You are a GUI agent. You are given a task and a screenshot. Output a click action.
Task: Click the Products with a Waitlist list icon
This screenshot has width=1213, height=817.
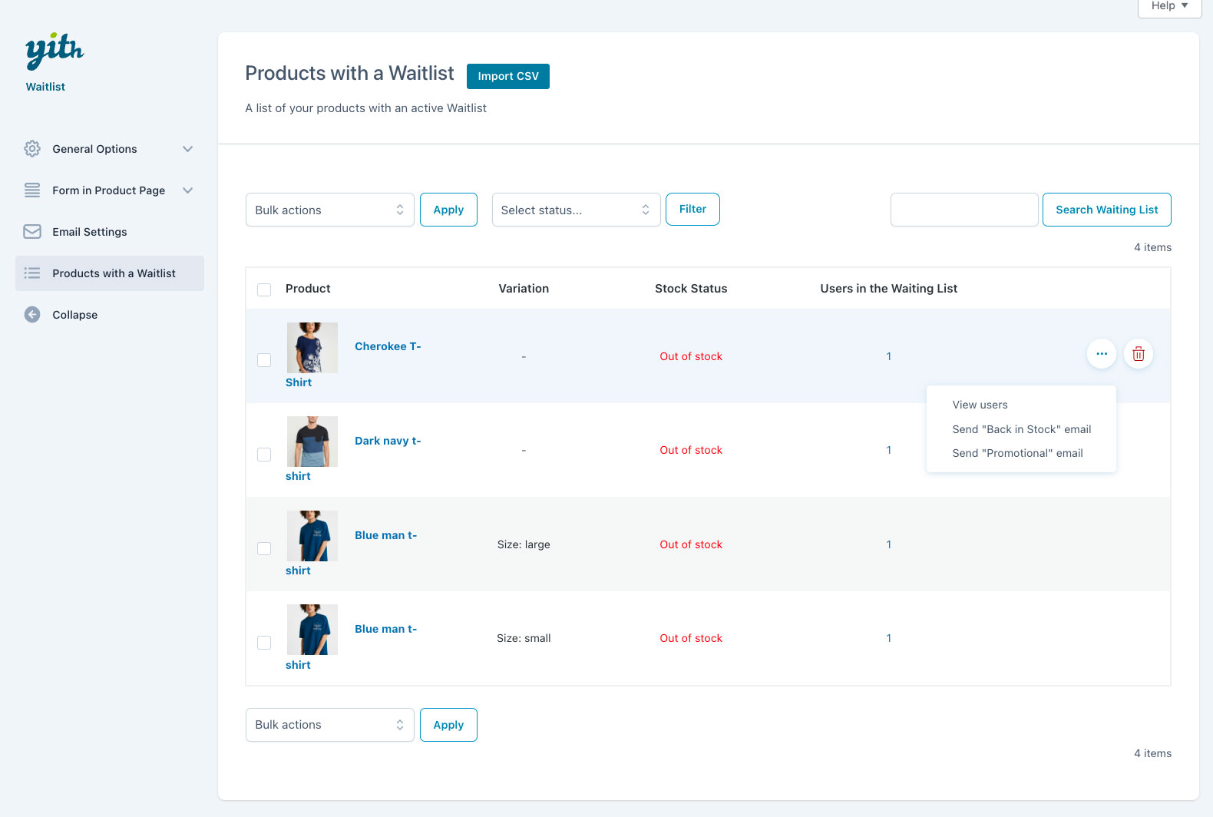tap(32, 273)
